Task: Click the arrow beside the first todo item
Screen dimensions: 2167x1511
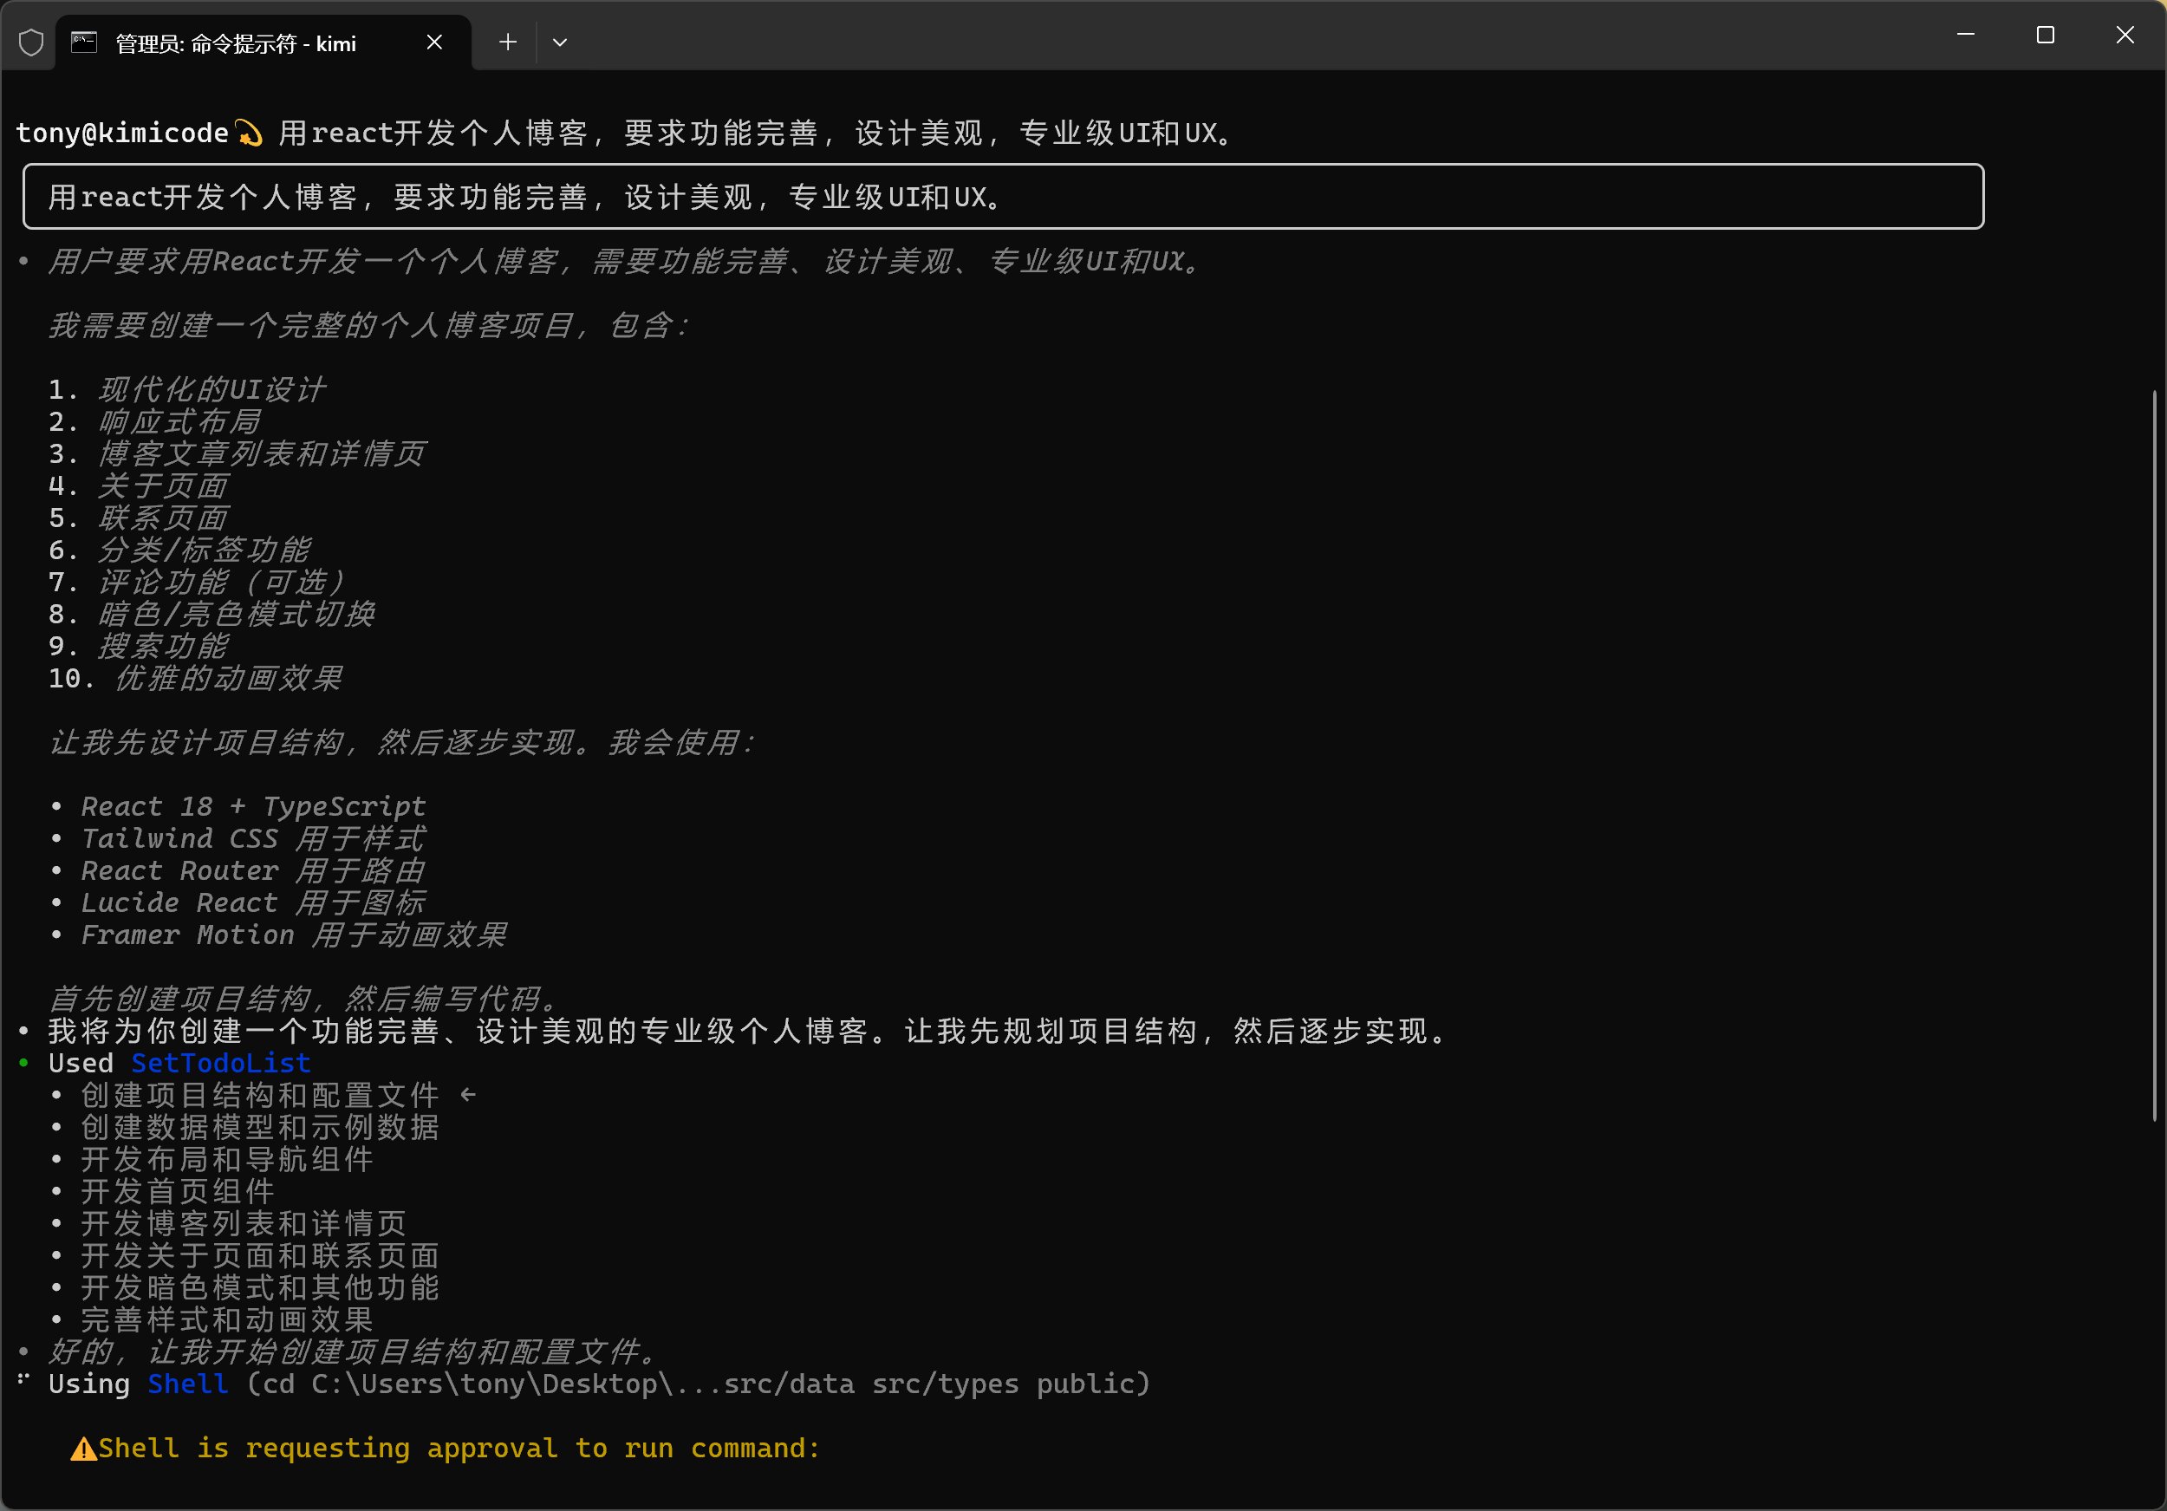Action: click(x=468, y=1095)
